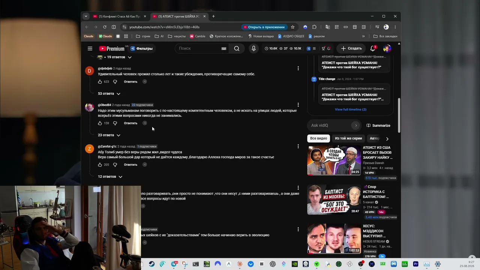This screenshot has width=480, height=270.
Task: Open the Создать create menu
Action: coord(351,48)
